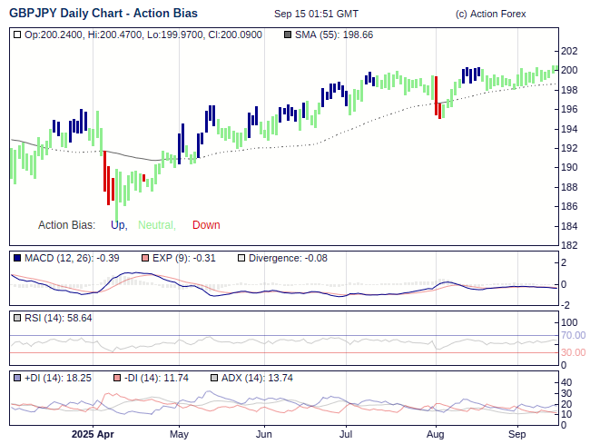Screen dimensions: 590x444
Task: Click the +DI (14) legend swatch
Action: click(17, 378)
